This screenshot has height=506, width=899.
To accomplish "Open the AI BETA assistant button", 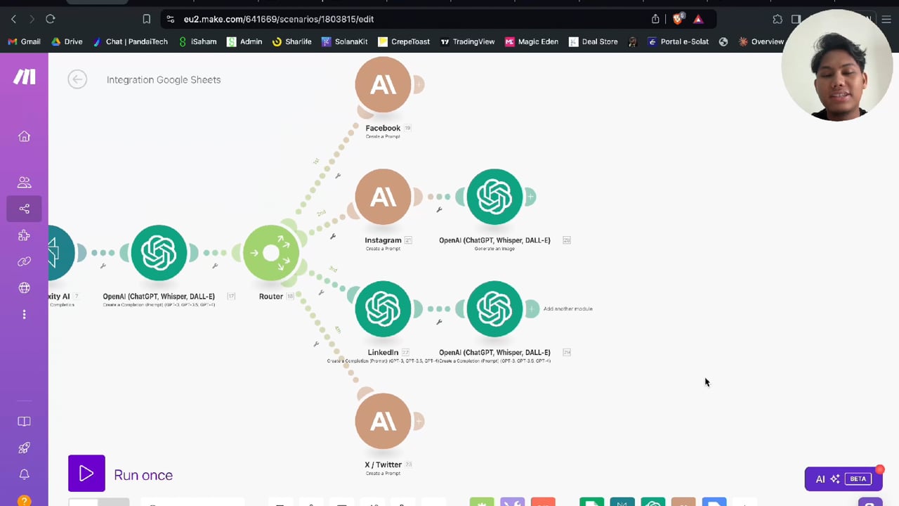I will [844, 479].
